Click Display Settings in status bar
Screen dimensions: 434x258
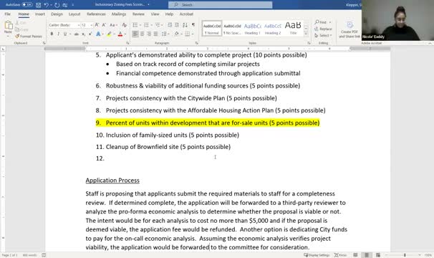[x=317, y=255]
